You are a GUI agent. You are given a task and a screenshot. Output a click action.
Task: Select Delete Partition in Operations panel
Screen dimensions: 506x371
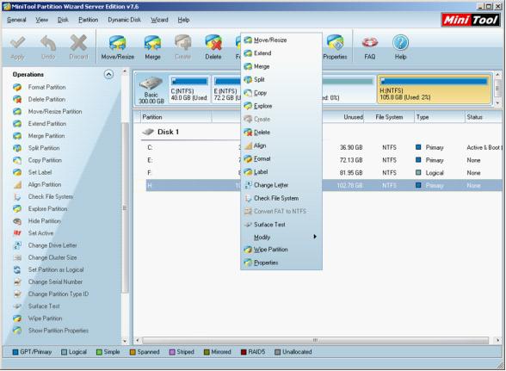[46, 100]
